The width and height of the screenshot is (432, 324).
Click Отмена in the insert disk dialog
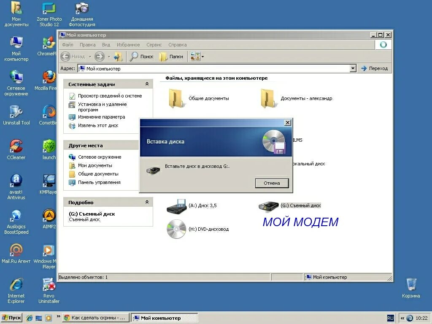(x=272, y=183)
